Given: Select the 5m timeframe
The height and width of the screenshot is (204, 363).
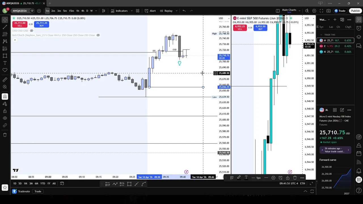Looking at the screenshot, I should pyautogui.click(x=65, y=11).
